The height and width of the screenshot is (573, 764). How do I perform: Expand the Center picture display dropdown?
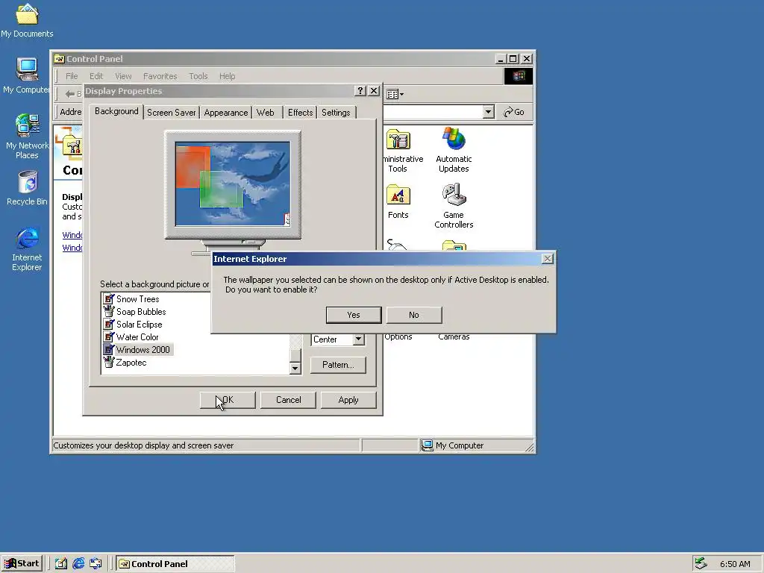pos(359,339)
